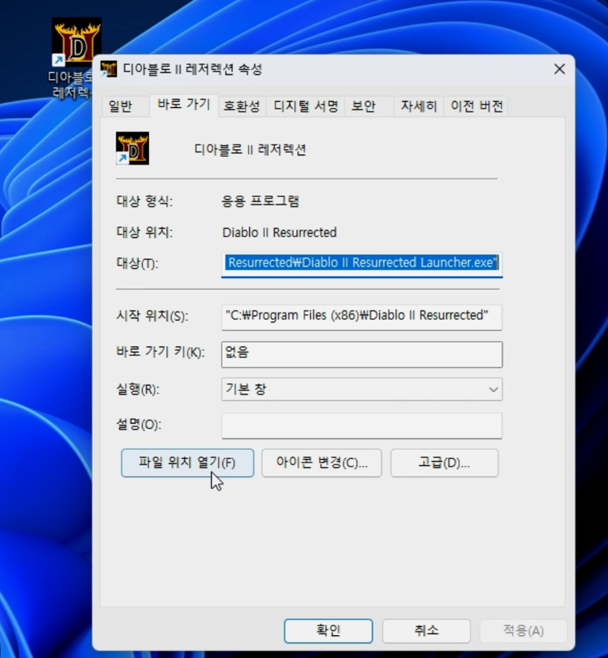
Task: Click the 설명(O): label
Action: tap(138, 425)
